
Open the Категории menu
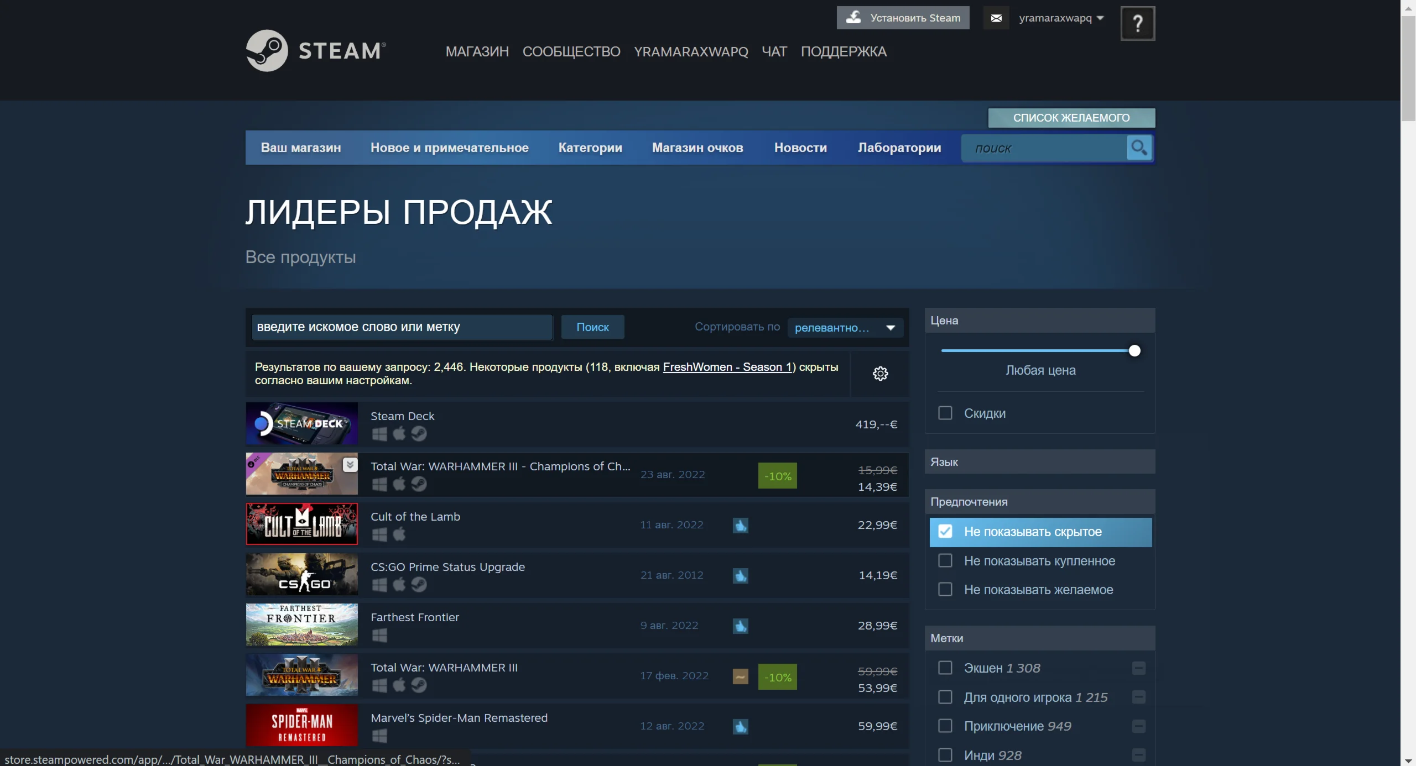pyautogui.click(x=590, y=148)
